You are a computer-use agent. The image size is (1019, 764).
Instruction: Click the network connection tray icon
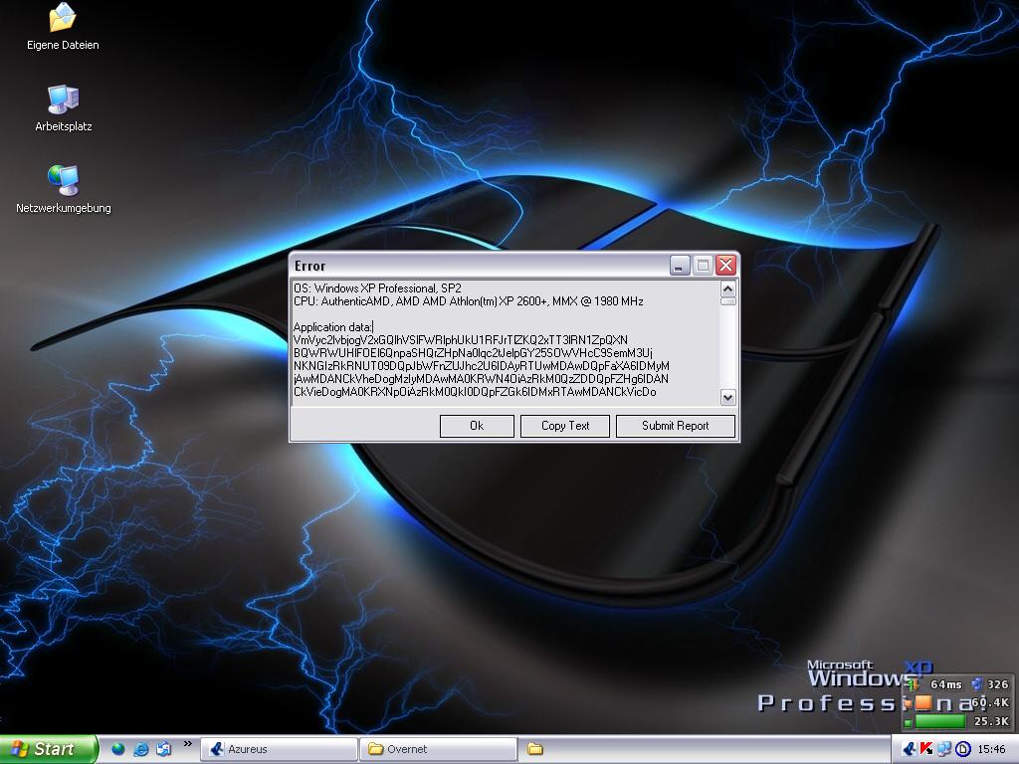tap(944, 749)
